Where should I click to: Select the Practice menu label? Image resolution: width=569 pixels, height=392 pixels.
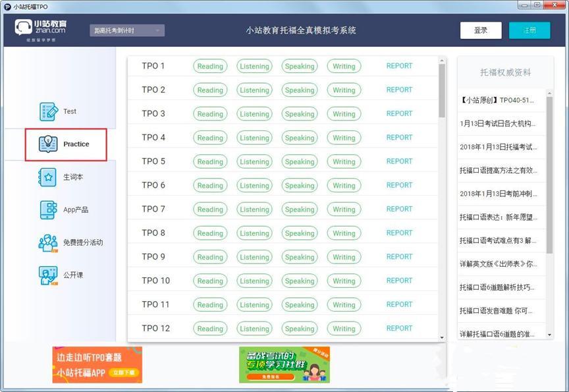76,144
